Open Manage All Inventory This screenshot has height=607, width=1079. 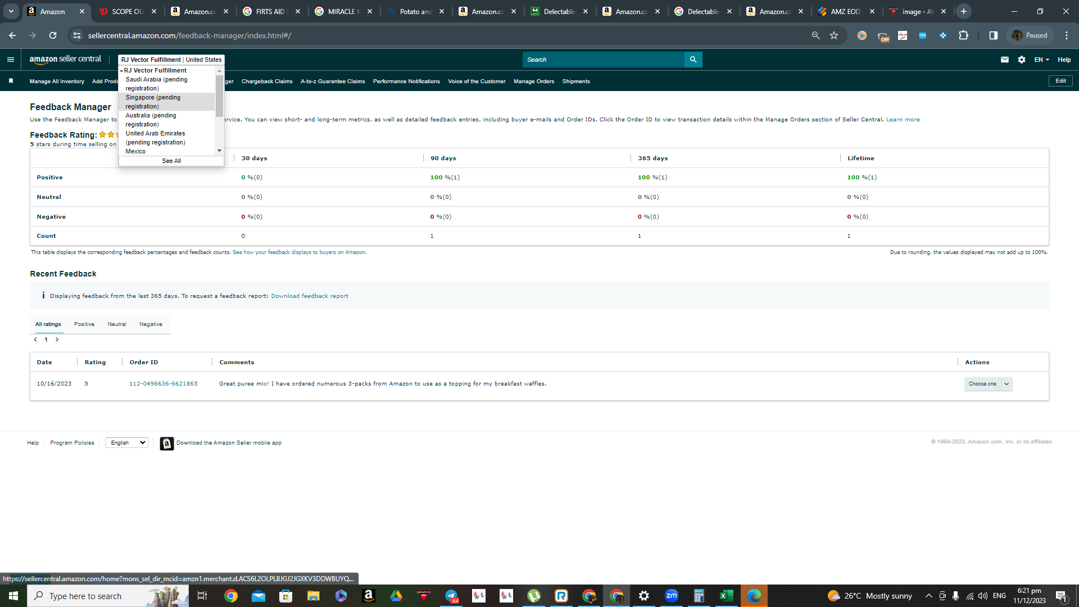tap(57, 81)
